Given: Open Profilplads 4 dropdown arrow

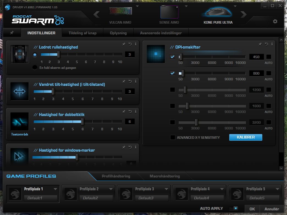Looking at the screenshot, I should (x=222, y=189).
